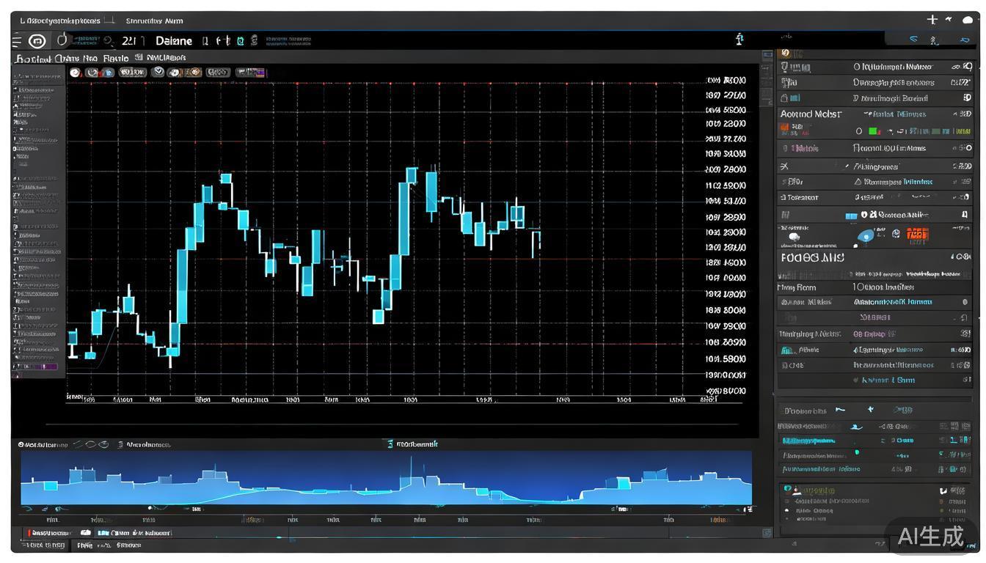Screen dimensions: 986x563
Task: Expand the 'Aomnd Mdst' section header
Action: click(811, 114)
